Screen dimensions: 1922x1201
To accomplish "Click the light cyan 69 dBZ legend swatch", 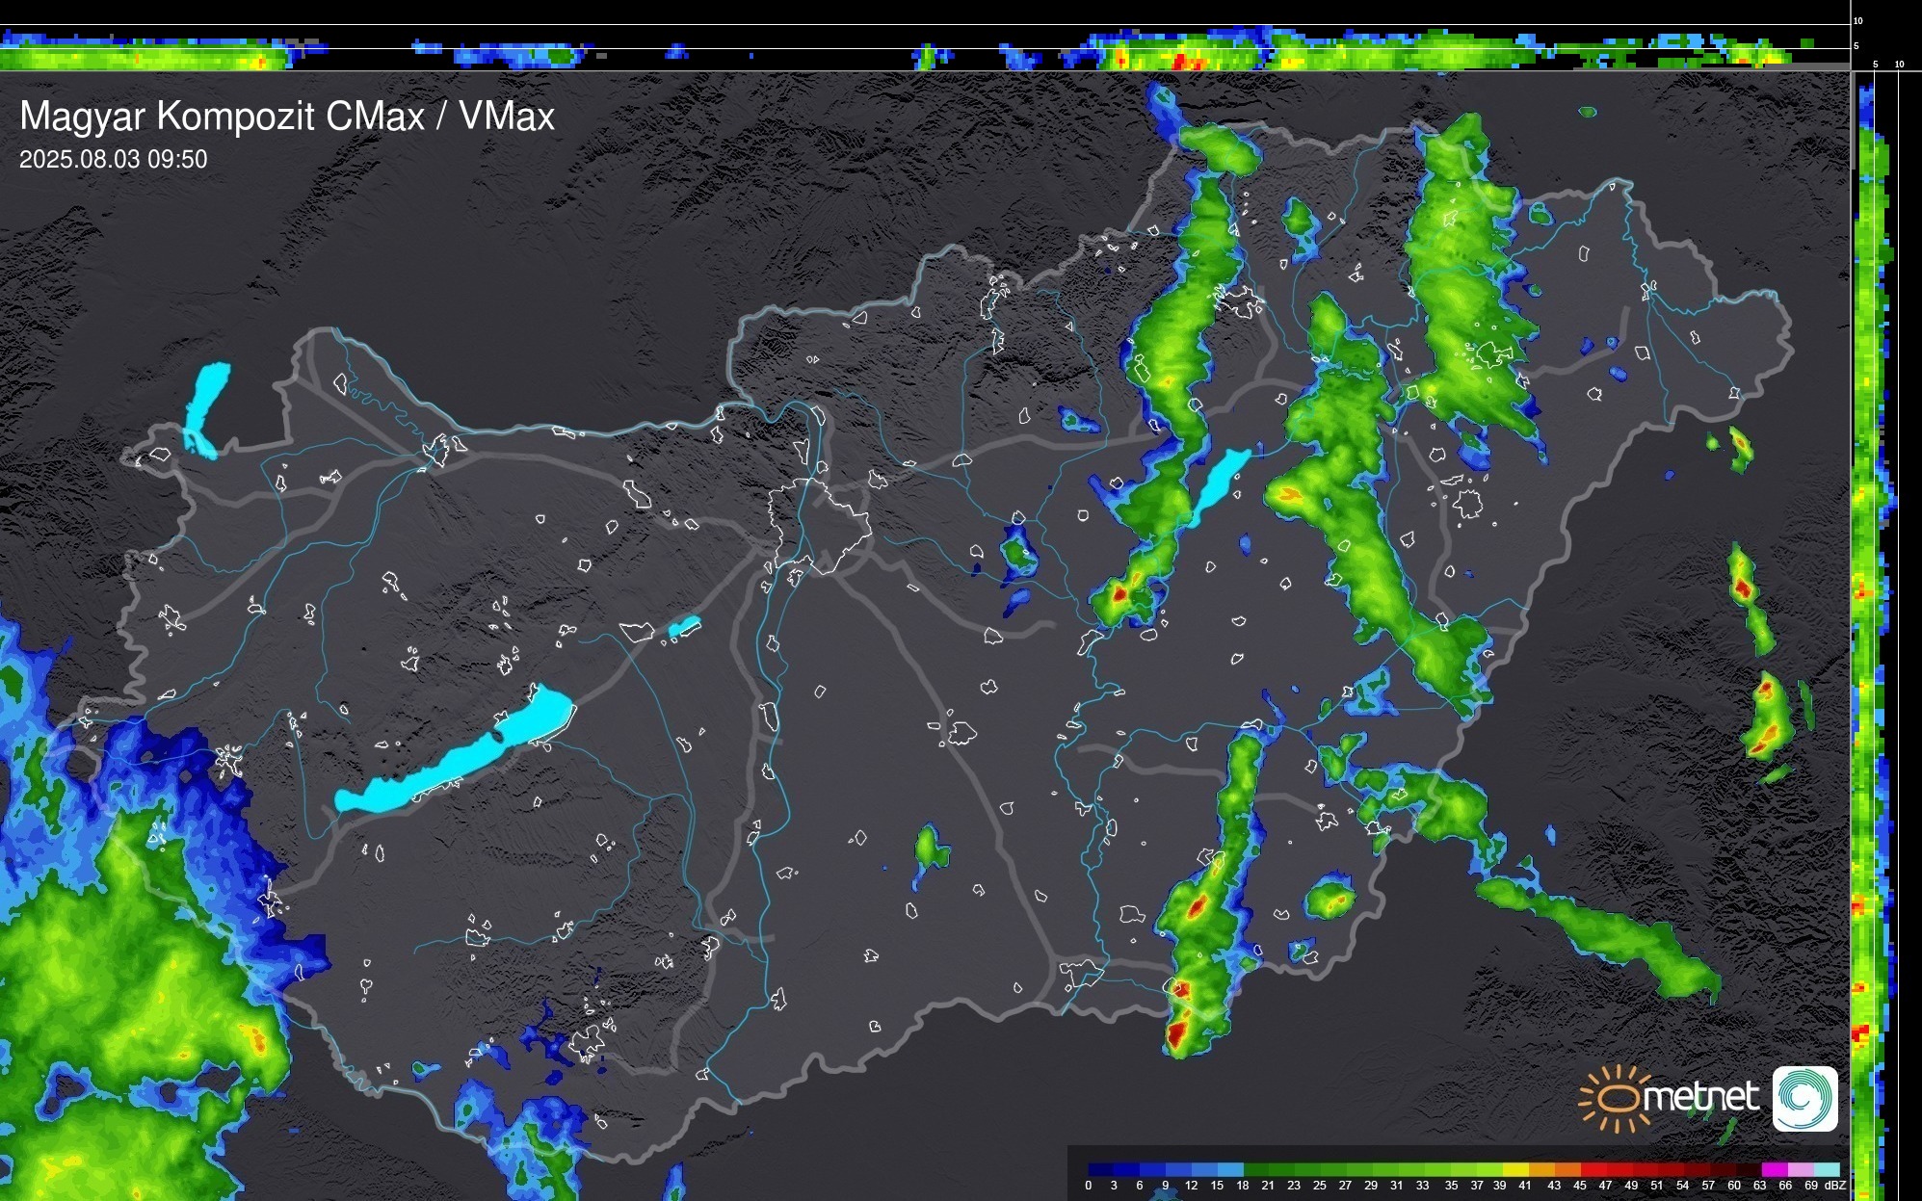I will tap(1826, 1169).
